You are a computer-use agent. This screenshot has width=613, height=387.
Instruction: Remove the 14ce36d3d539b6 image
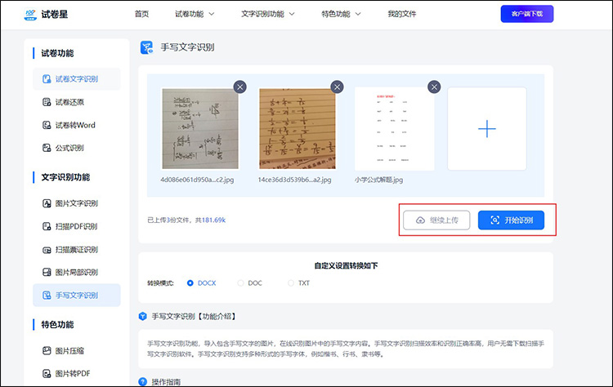click(337, 87)
